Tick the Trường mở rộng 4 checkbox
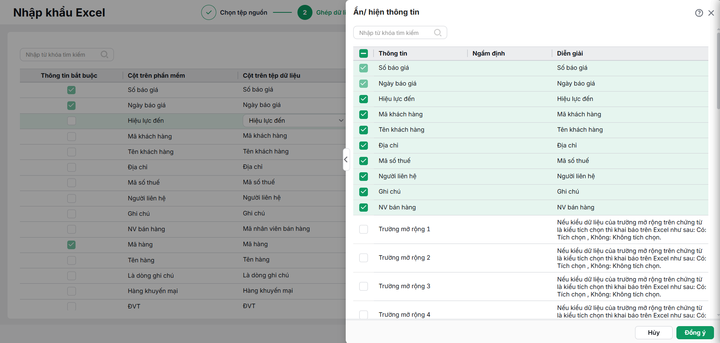Viewport: 720px width, 343px height. [x=363, y=314]
